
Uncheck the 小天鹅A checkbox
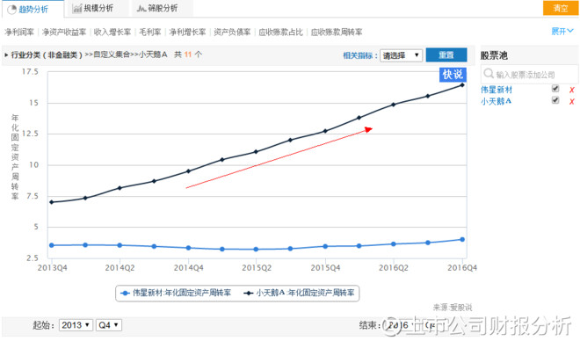tap(555, 100)
